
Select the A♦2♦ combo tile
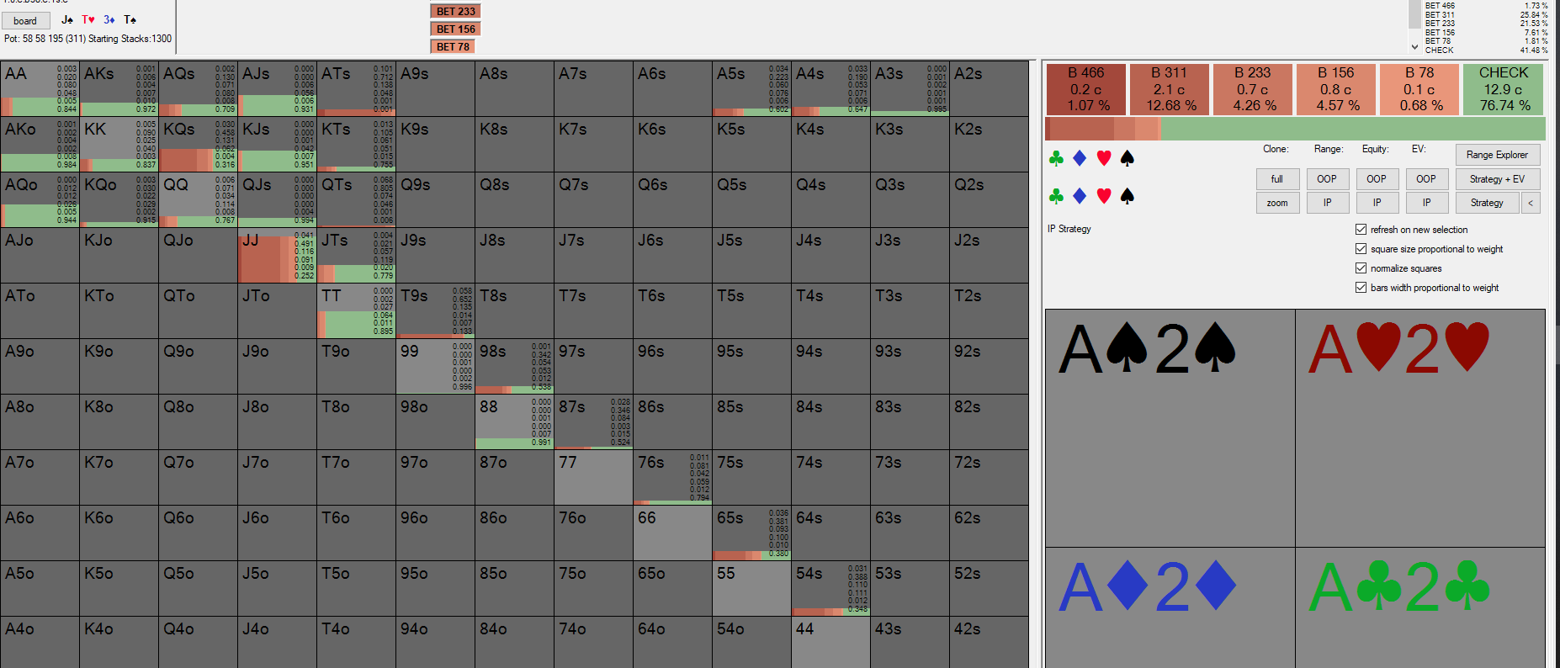point(1170,607)
